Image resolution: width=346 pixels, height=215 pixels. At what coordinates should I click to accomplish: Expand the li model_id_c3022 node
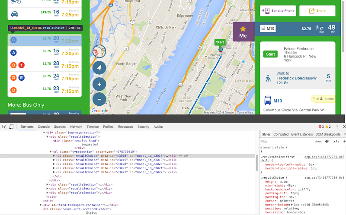pyautogui.click(x=54, y=172)
